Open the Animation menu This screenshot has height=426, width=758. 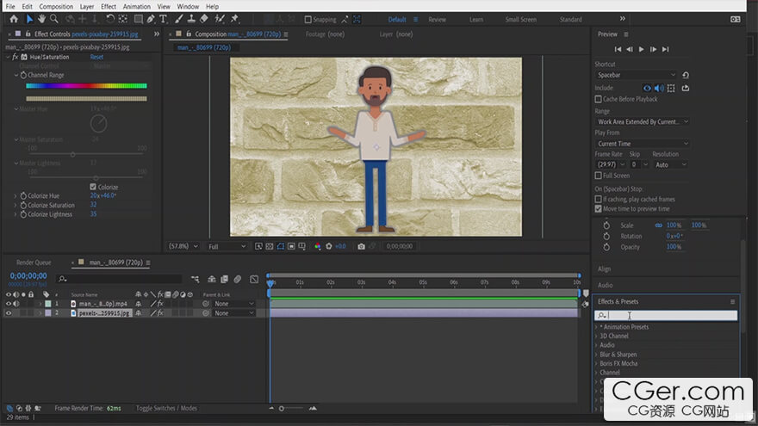point(136,6)
